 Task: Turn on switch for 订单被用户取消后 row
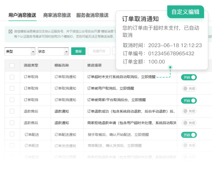click(x=189, y=89)
